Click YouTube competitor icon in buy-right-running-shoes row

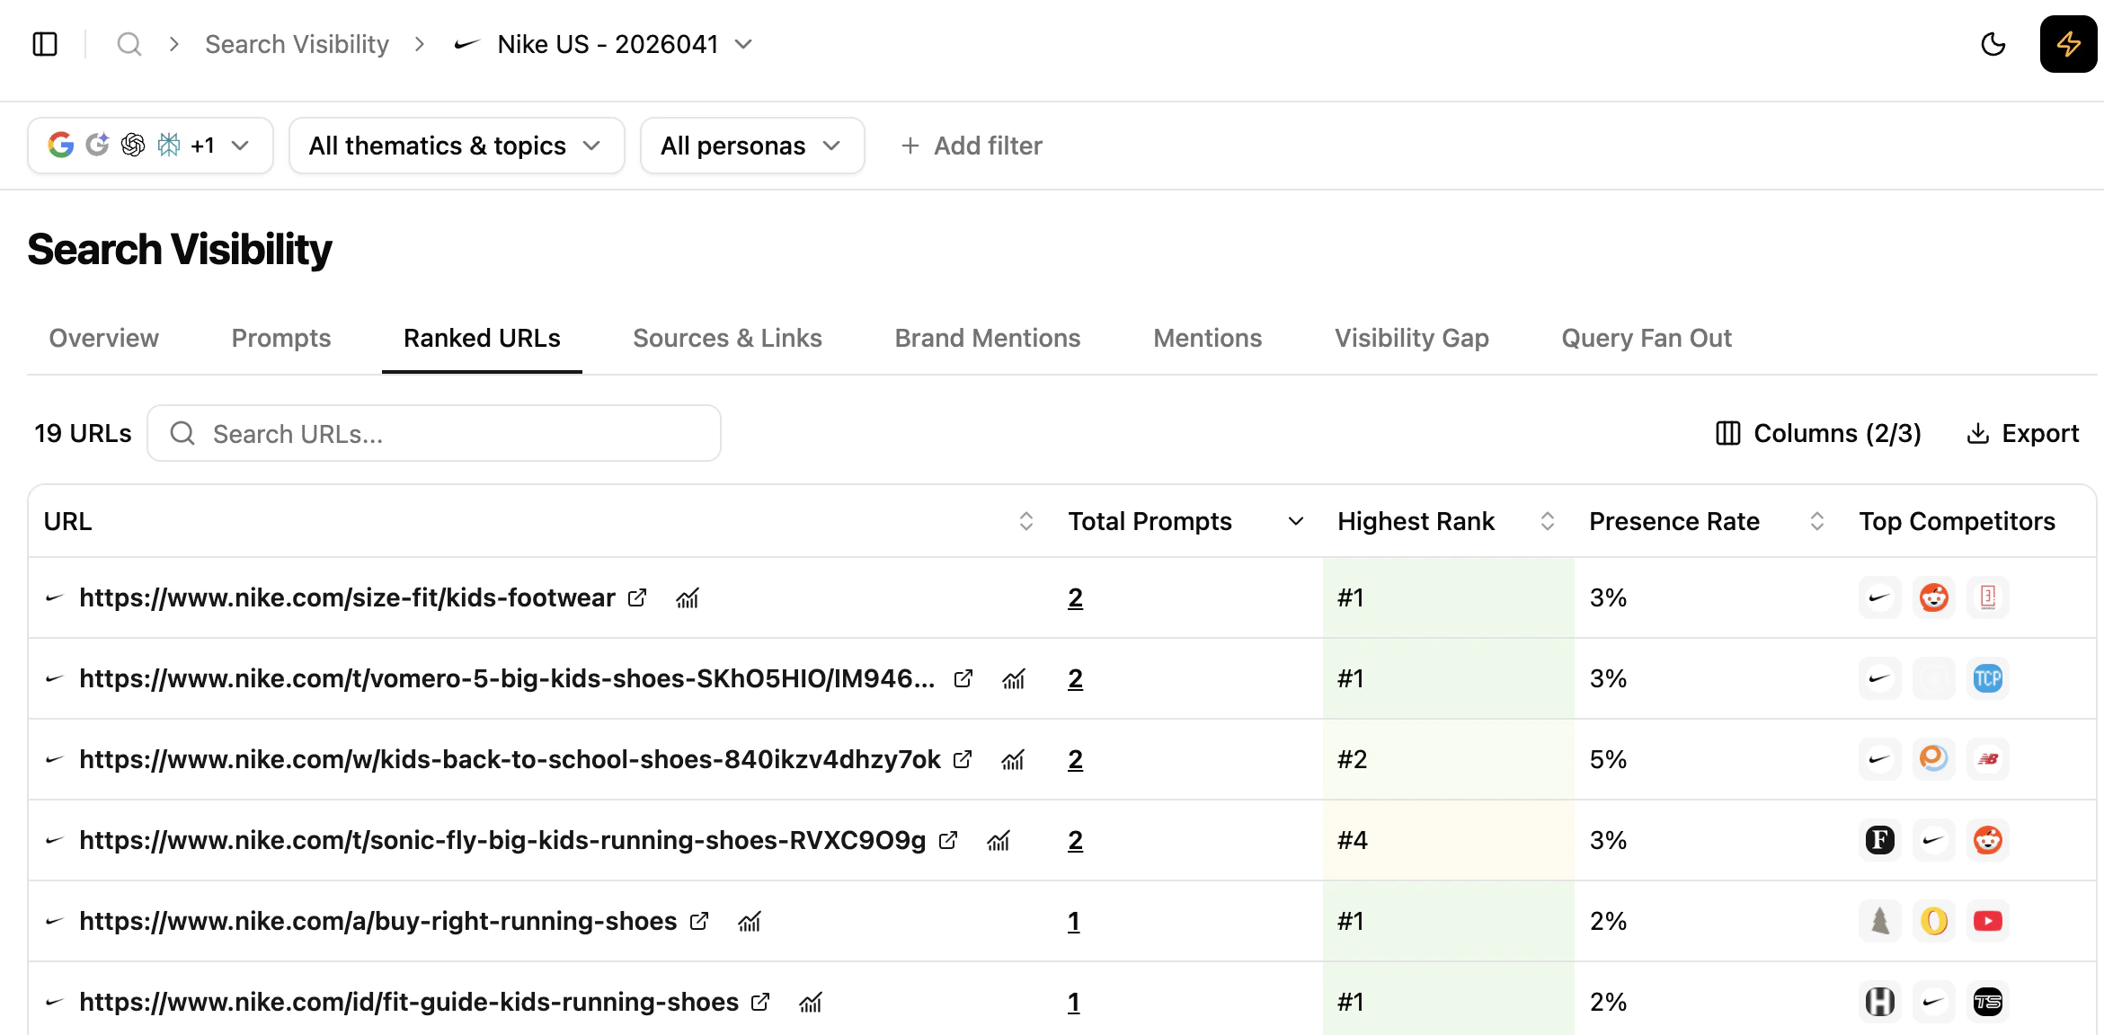coord(1988,921)
